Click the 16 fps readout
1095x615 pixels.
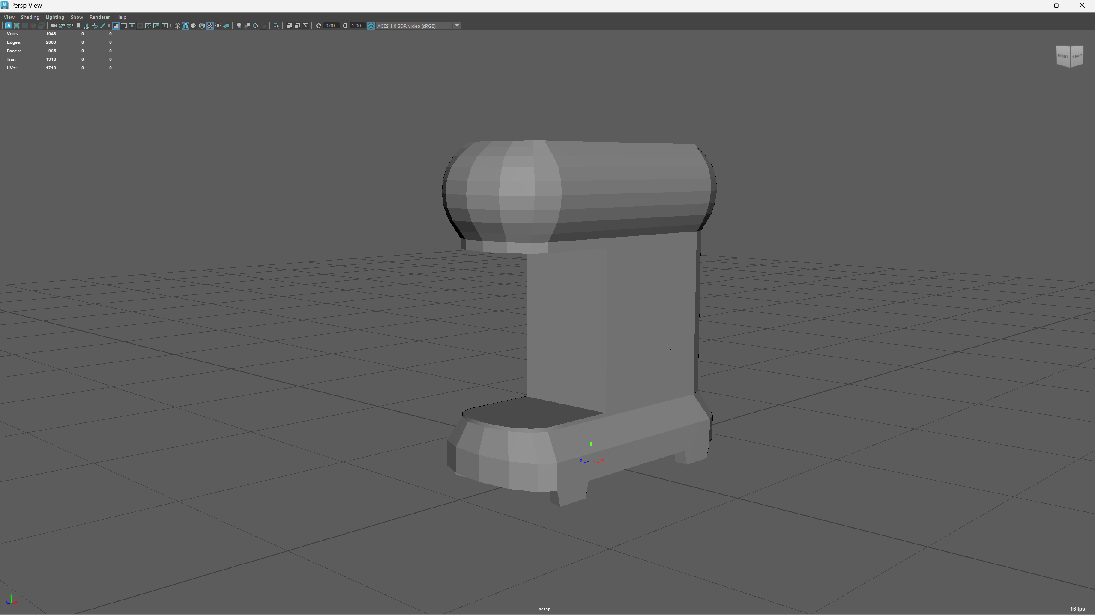(x=1077, y=609)
